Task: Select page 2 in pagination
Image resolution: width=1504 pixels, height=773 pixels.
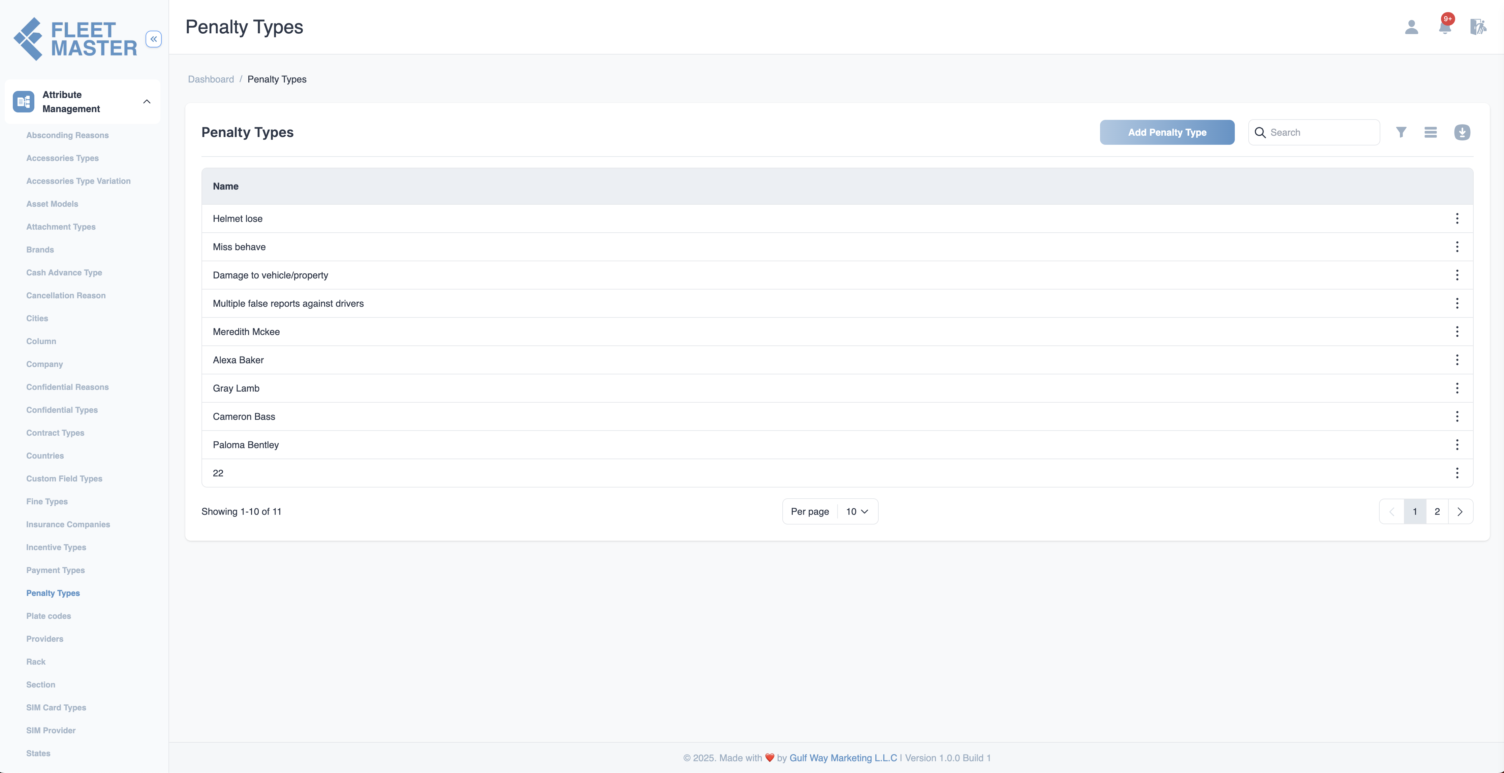Action: click(1437, 512)
